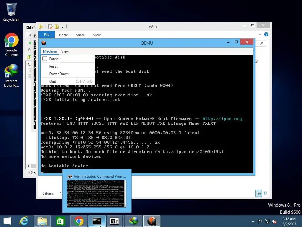Switch Explorer to details view icon
The width and height of the screenshot is (302, 227).
[259, 193]
